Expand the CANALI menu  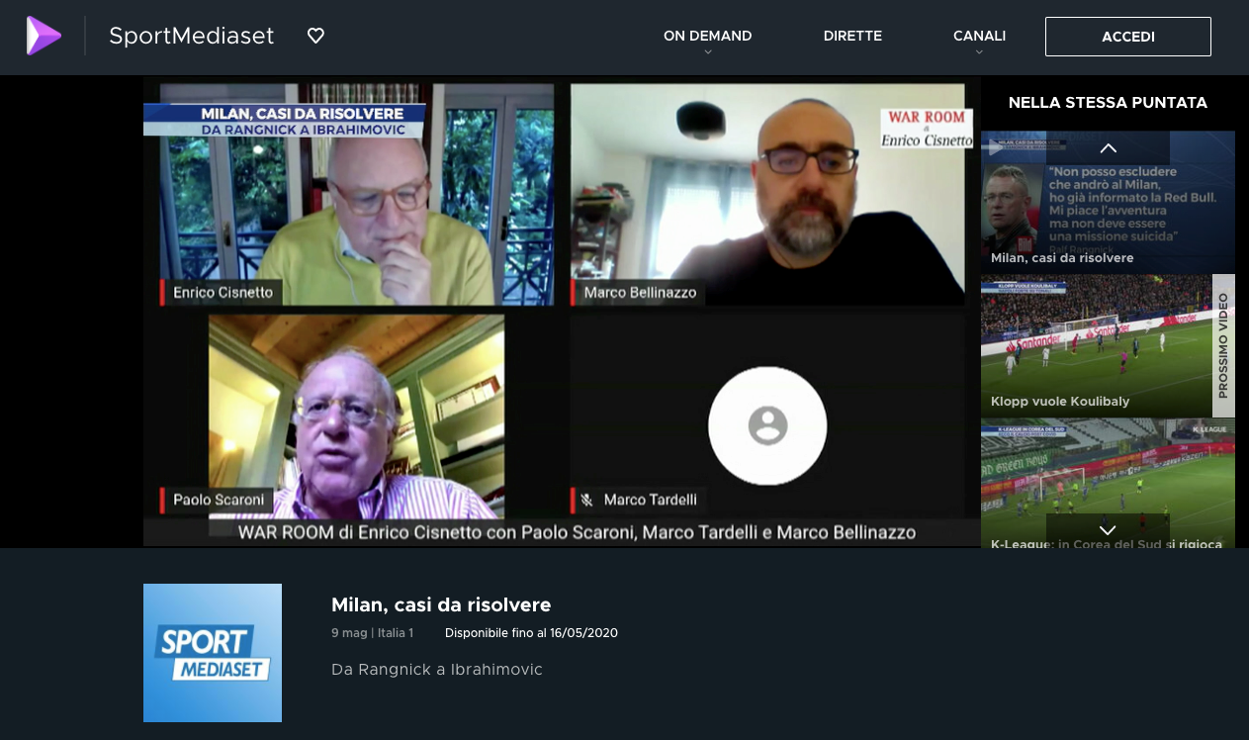[979, 37]
